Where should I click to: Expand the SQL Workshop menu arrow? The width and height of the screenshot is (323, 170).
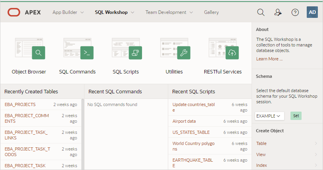[133, 12]
